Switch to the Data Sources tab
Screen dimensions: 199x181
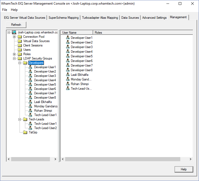click(130, 18)
